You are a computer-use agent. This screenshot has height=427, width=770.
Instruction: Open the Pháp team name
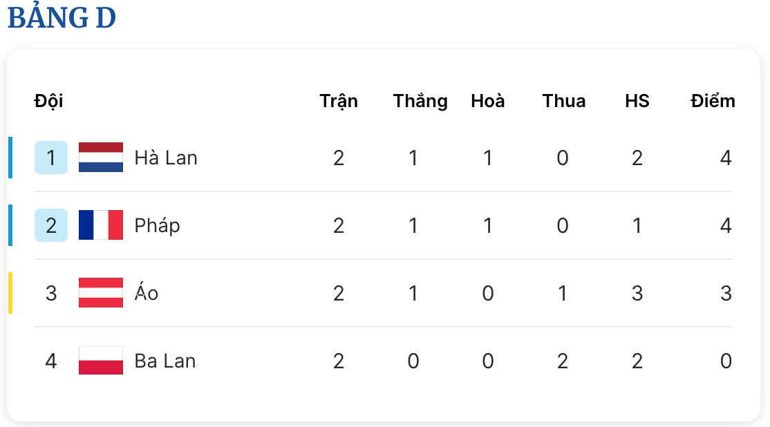click(157, 226)
